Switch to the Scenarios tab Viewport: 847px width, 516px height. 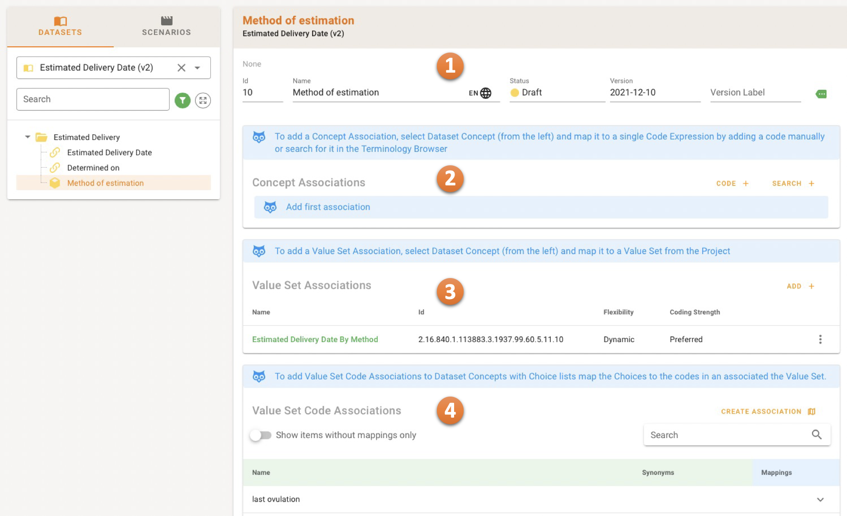(x=166, y=27)
